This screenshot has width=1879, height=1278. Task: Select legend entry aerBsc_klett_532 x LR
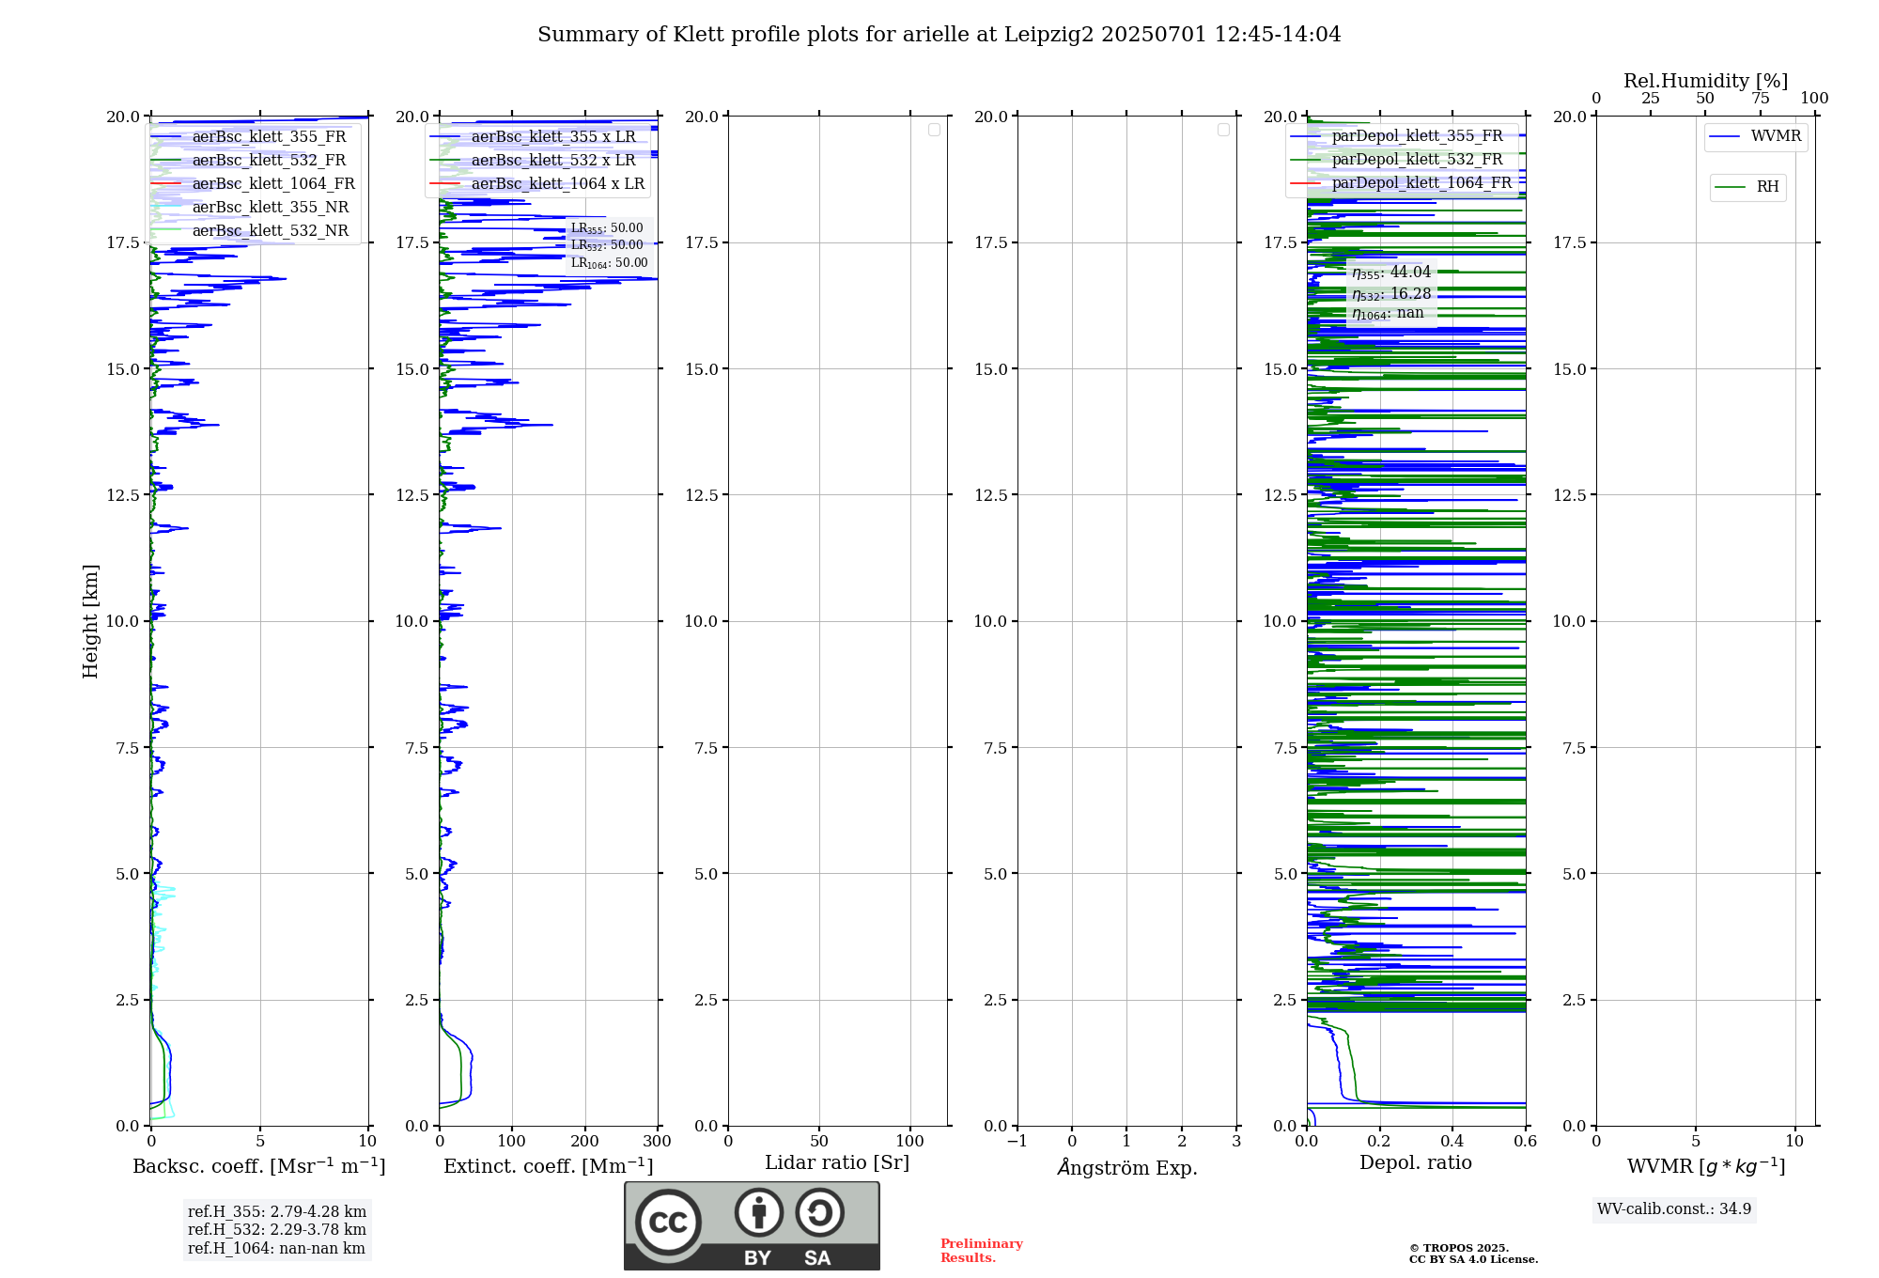point(534,160)
